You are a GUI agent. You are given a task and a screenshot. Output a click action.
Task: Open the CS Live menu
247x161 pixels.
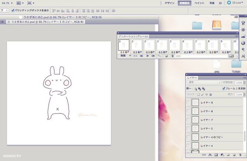point(235,3)
